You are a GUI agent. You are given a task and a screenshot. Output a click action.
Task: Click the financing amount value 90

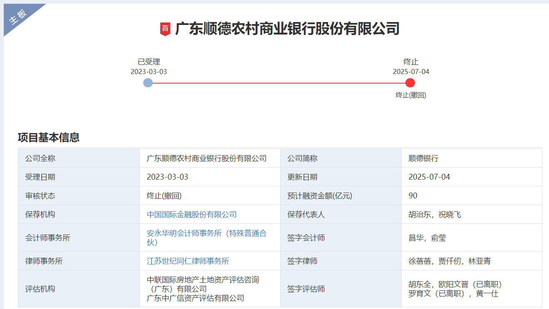413,196
